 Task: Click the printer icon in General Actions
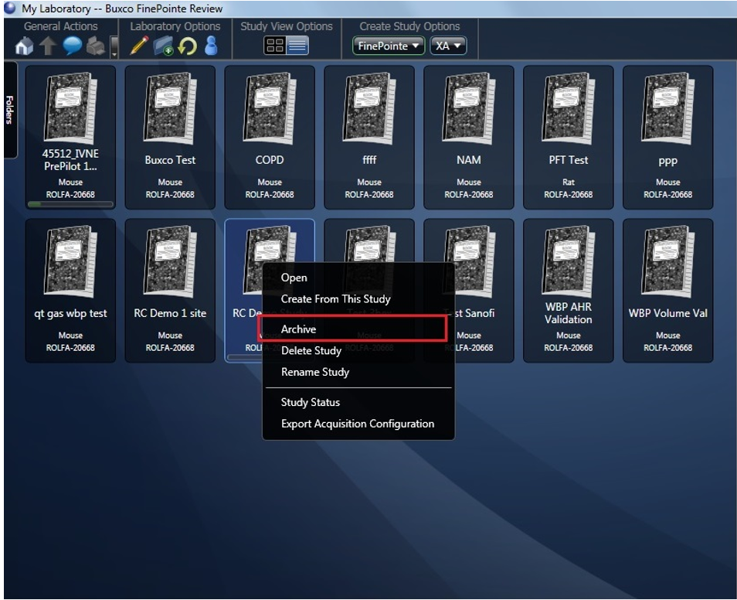click(x=97, y=46)
